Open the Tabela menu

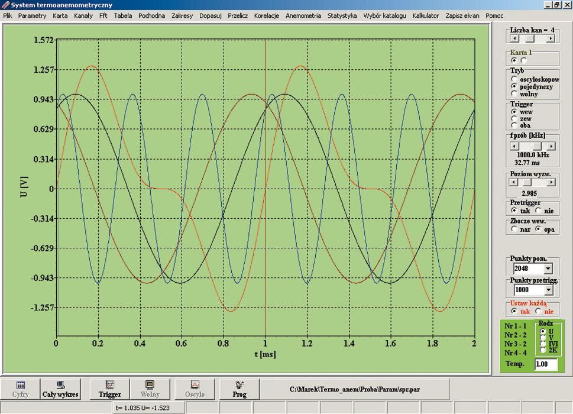click(123, 16)
